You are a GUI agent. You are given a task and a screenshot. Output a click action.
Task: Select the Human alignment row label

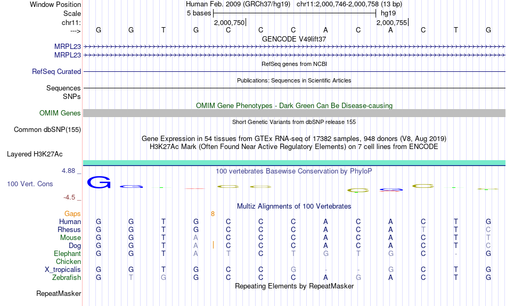(70, 221)
